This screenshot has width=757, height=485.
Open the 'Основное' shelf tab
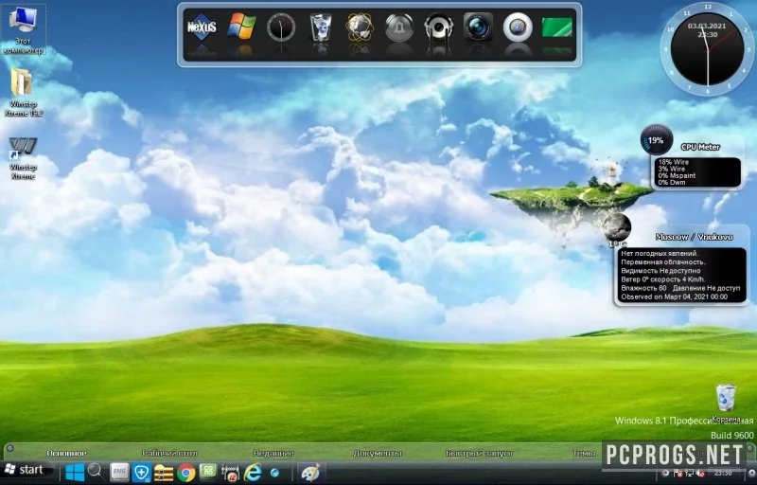[66, 453]
